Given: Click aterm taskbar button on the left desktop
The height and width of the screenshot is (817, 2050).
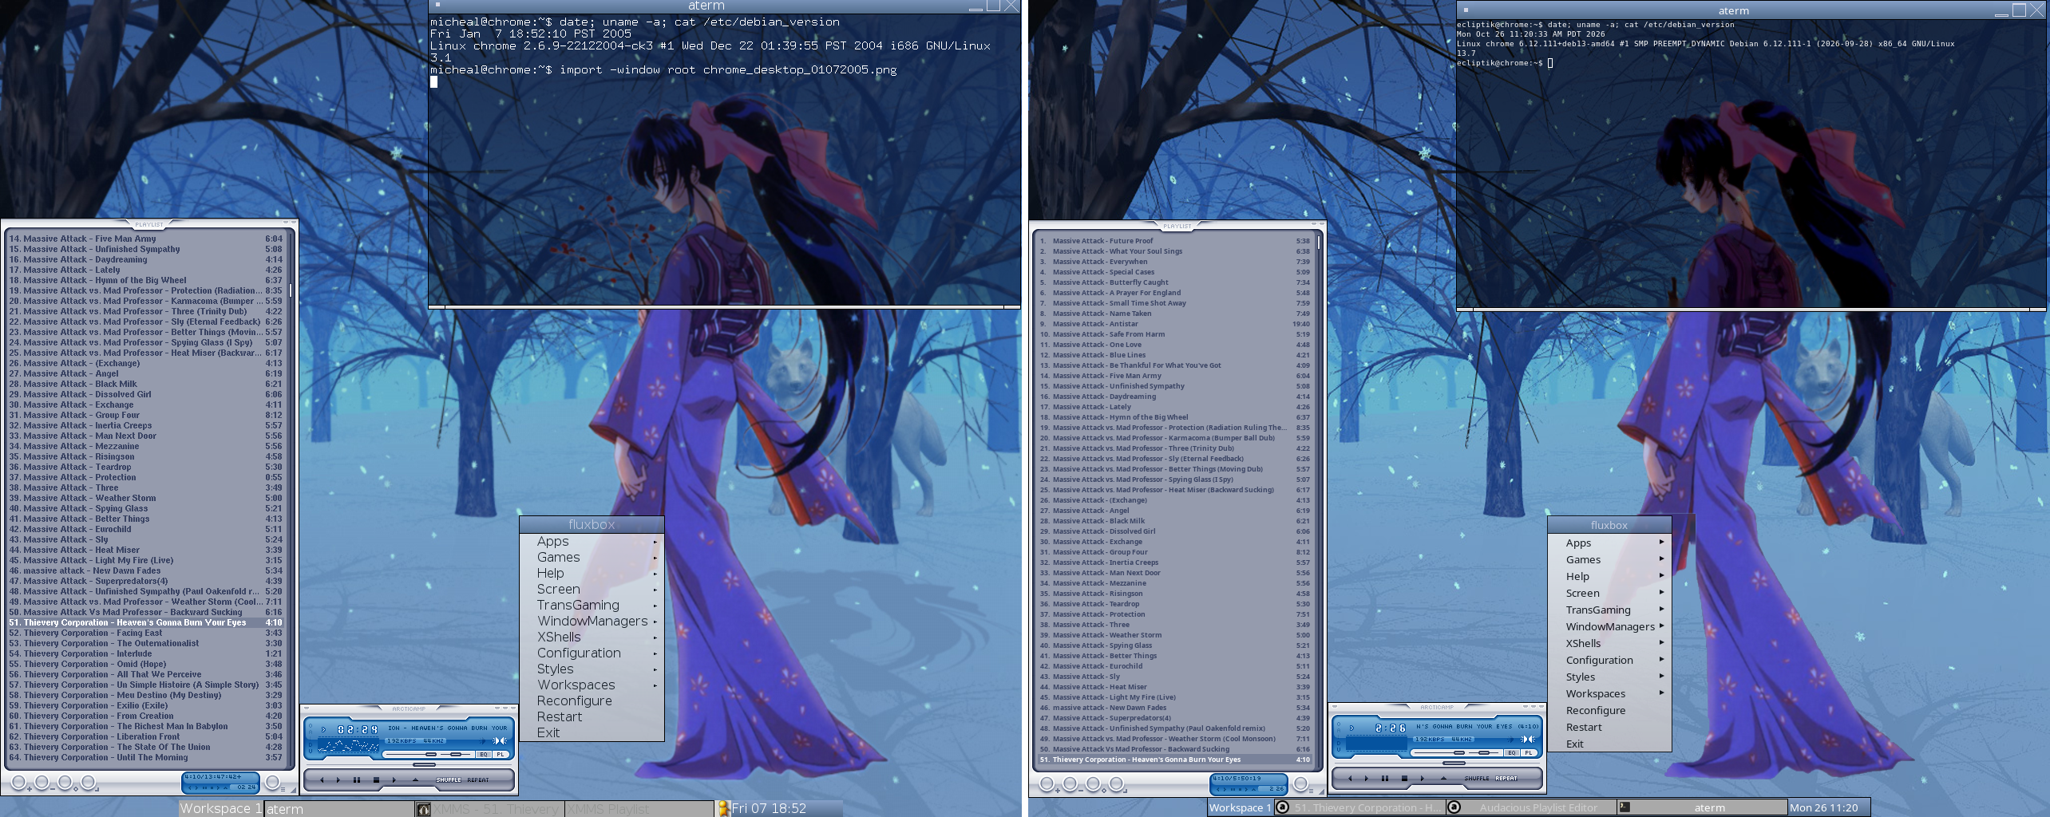Looking at the screenshot, I should pos(339,809).
